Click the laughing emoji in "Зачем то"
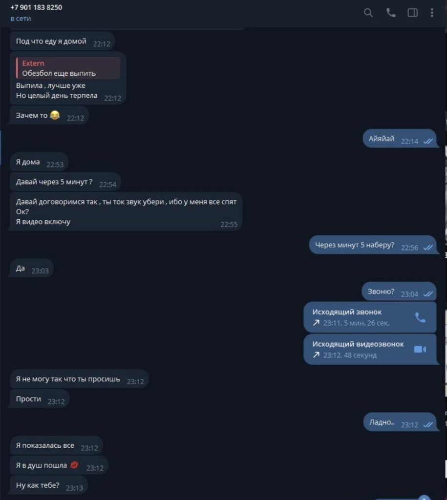The image size is (447, 500). [x=55, y=115]
